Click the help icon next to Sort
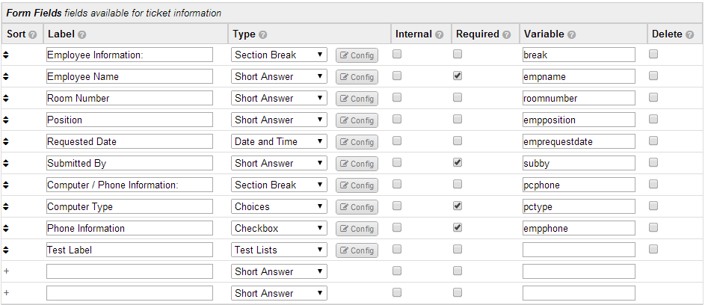705x305 pixels. pyautogui.click(x=32, y=34)
